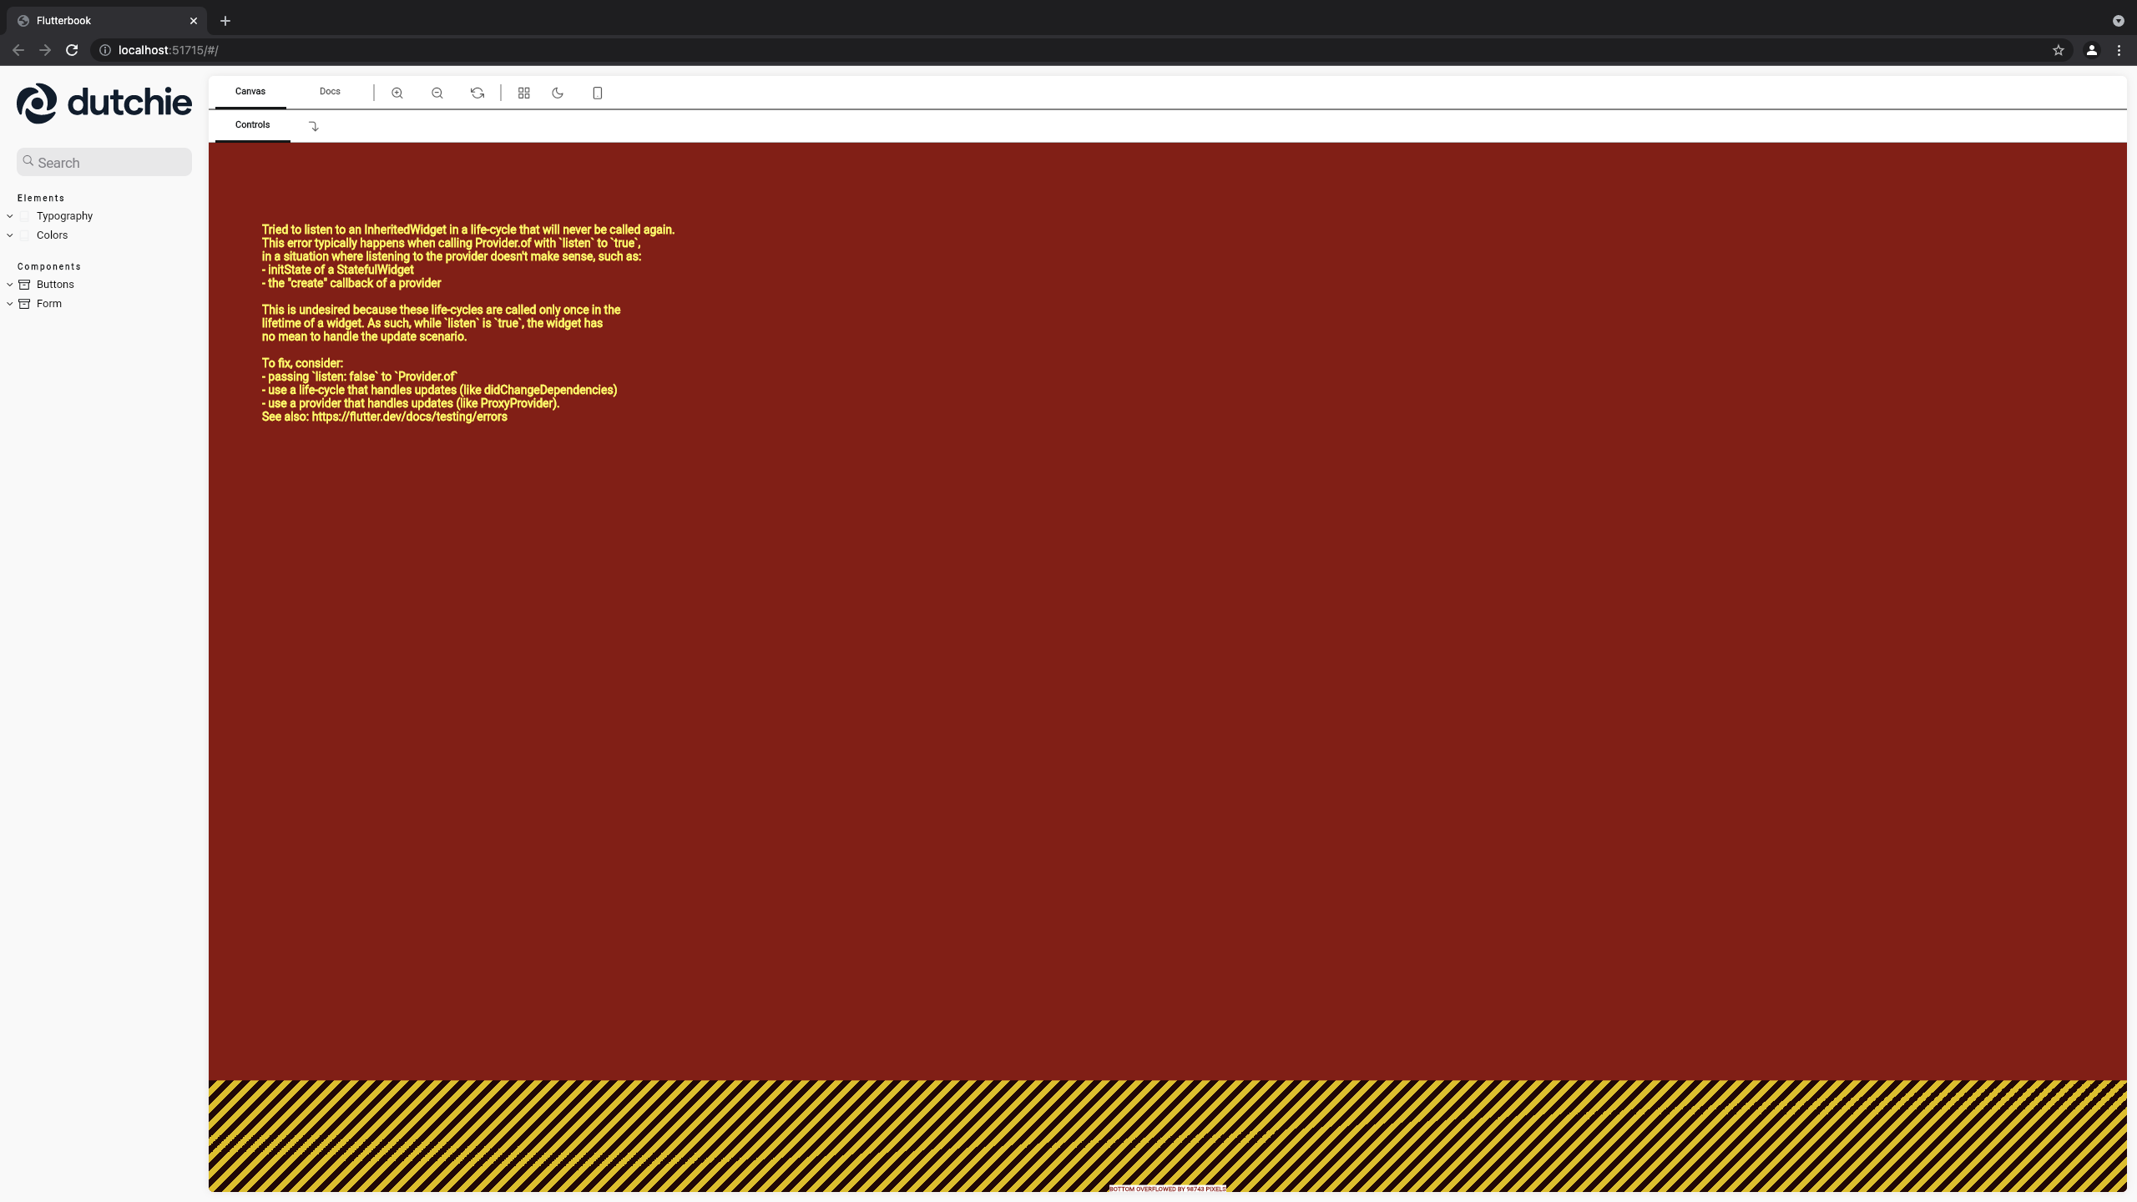Click the reset zoom refresh icon
2137x1202 pixels.
476,93
